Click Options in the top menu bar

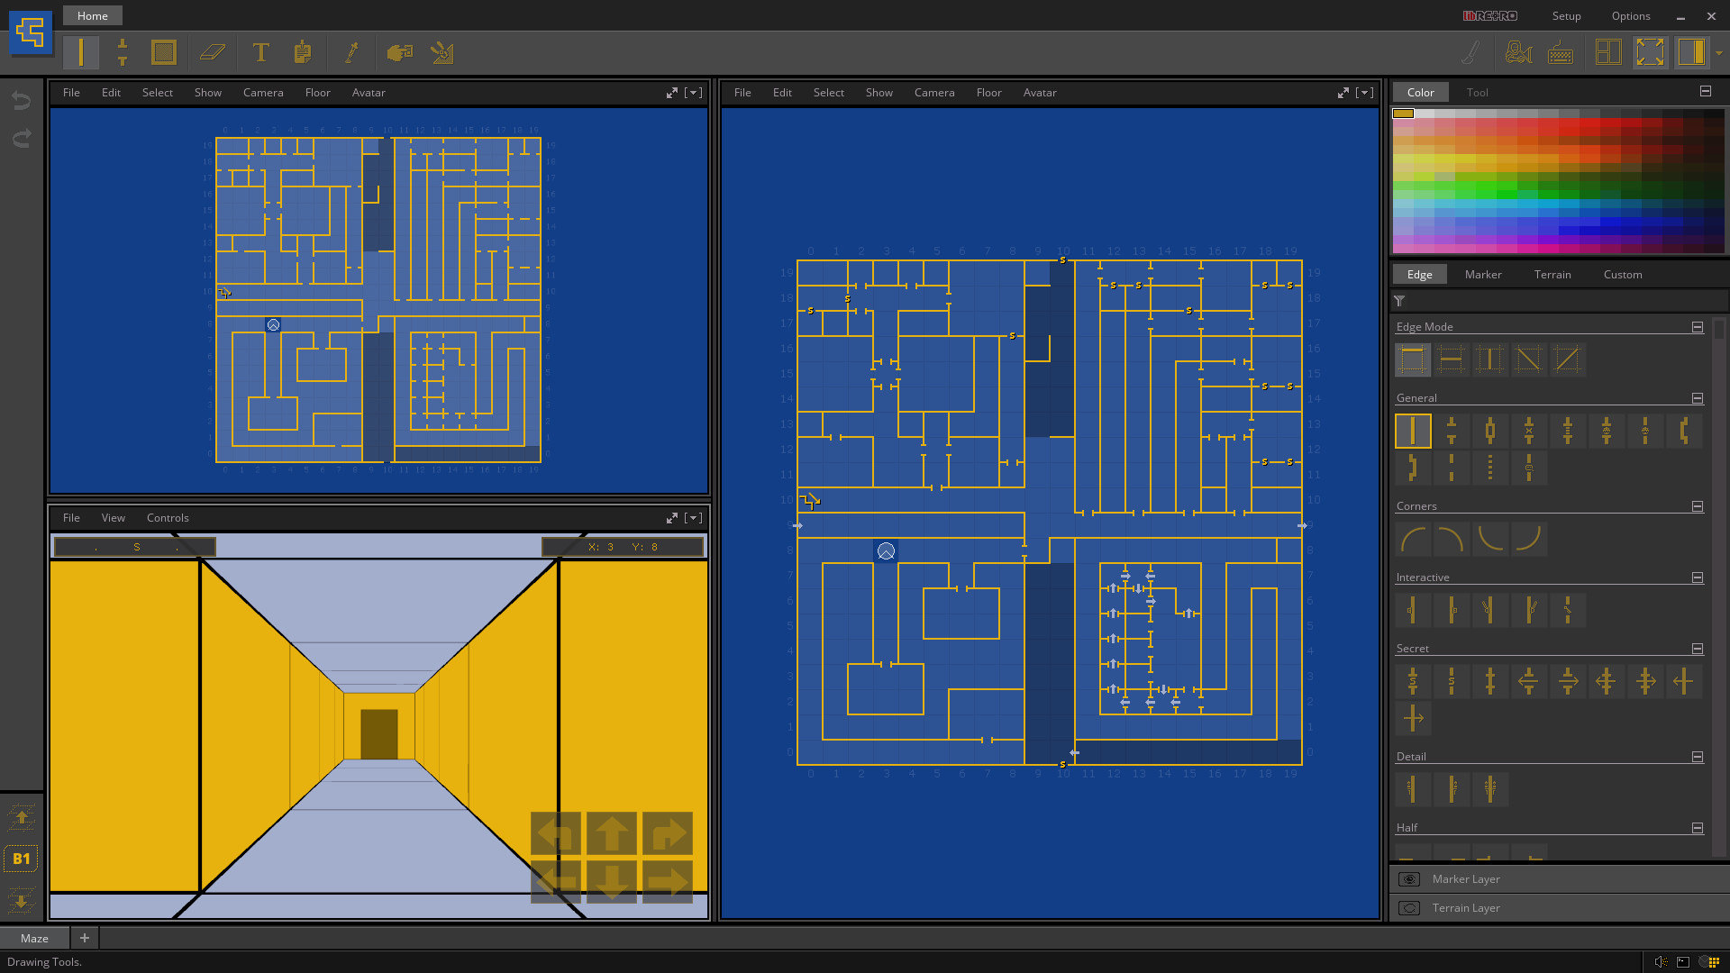point(1630,15)
